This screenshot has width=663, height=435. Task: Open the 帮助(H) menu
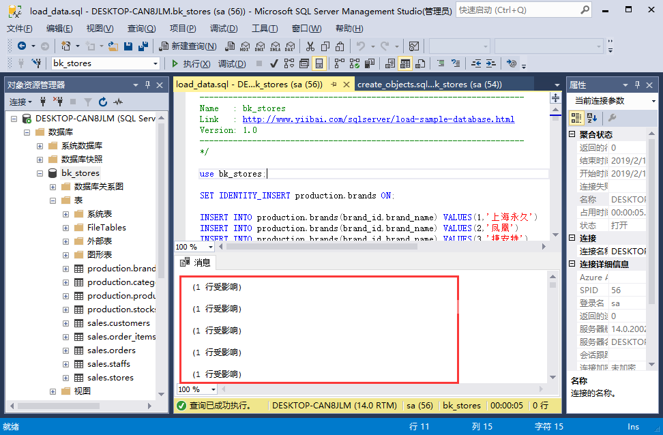[x=349, y=29]
